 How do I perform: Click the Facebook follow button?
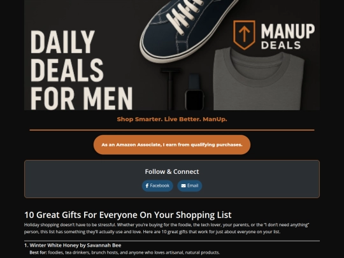click(157, 186)
